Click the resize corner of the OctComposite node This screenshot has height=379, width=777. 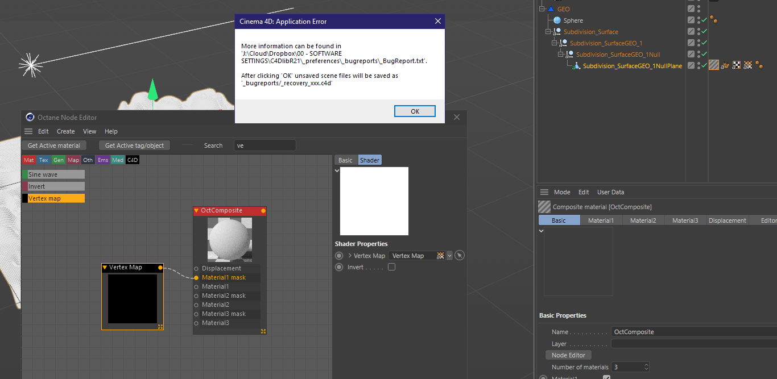click(x=263, y=331)
